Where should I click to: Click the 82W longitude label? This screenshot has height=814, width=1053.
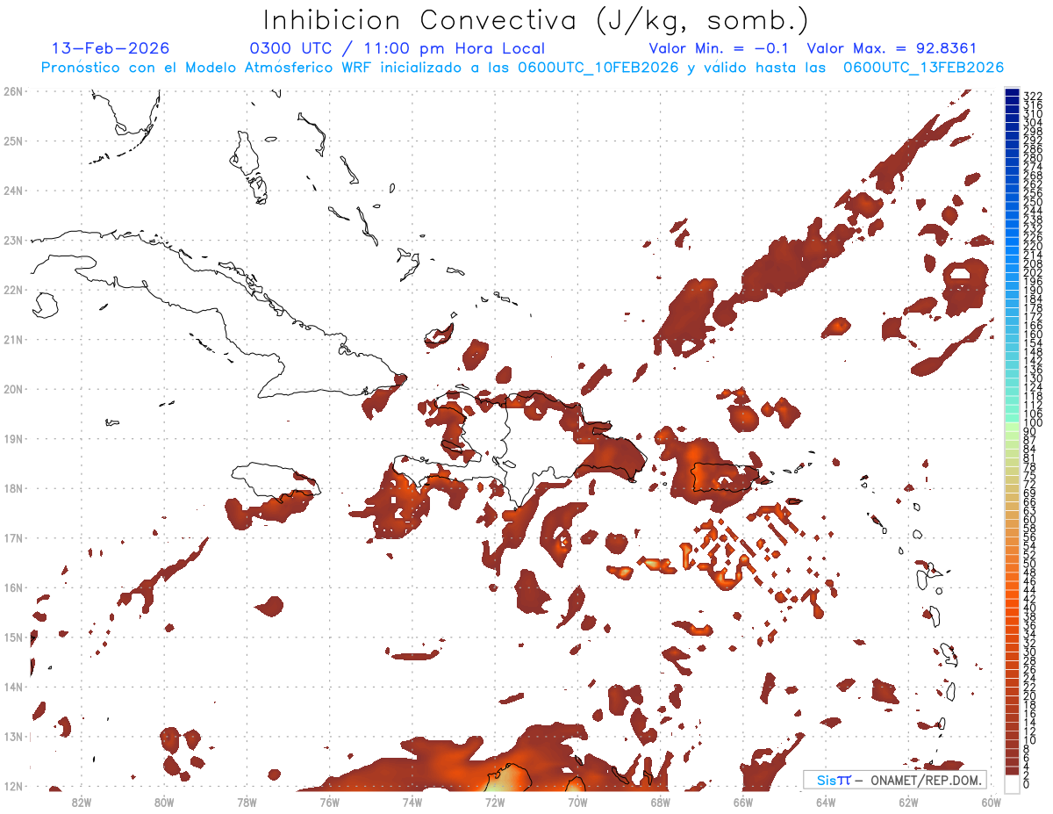[81, 802]
